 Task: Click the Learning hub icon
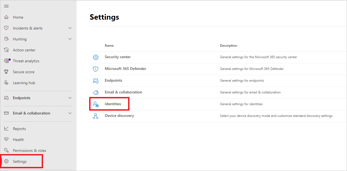point(7,83)
